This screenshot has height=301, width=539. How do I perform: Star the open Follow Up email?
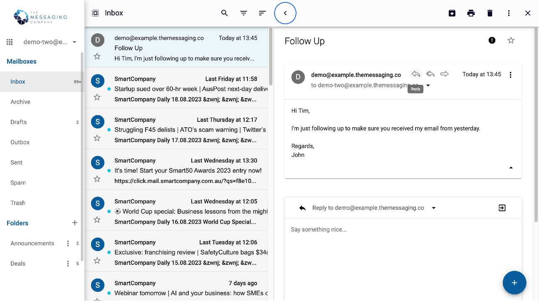point(511,40)
